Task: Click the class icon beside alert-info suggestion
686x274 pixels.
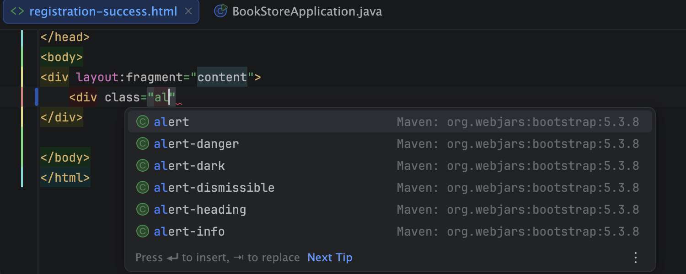Action: click(142, 231)
